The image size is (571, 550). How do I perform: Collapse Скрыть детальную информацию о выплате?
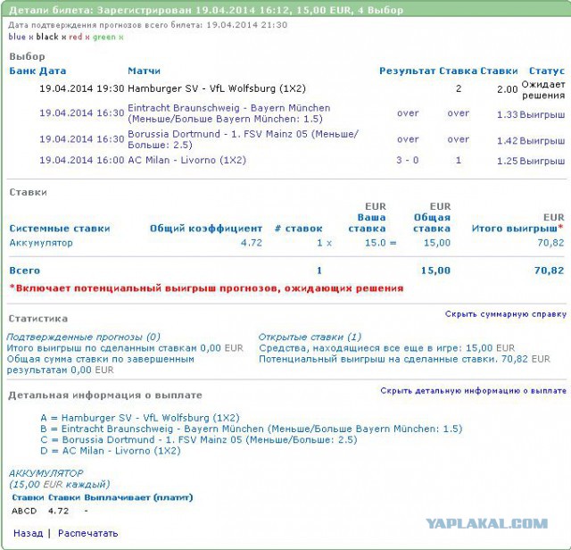473,391
